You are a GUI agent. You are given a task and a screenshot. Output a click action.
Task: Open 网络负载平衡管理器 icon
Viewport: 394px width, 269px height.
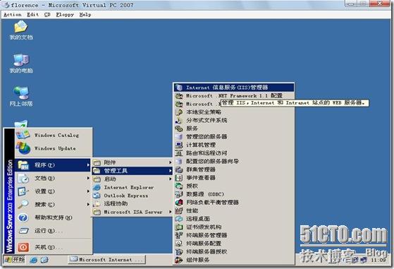pos(179,203)
